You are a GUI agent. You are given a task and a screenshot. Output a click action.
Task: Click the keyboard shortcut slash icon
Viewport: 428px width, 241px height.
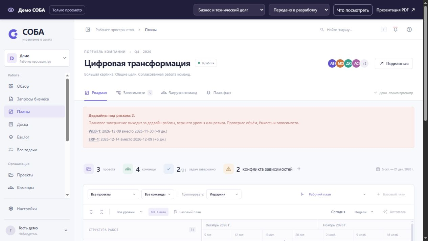tap(384, 30)
